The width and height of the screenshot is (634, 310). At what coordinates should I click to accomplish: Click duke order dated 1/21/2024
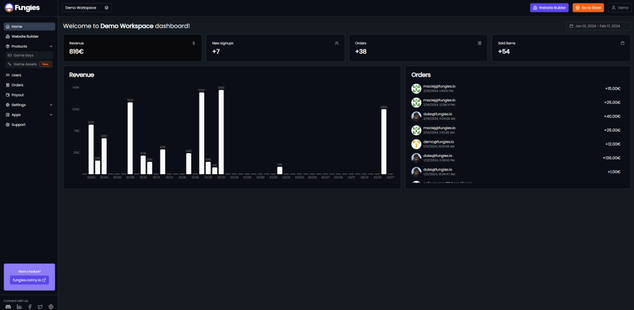coord(516,172)
